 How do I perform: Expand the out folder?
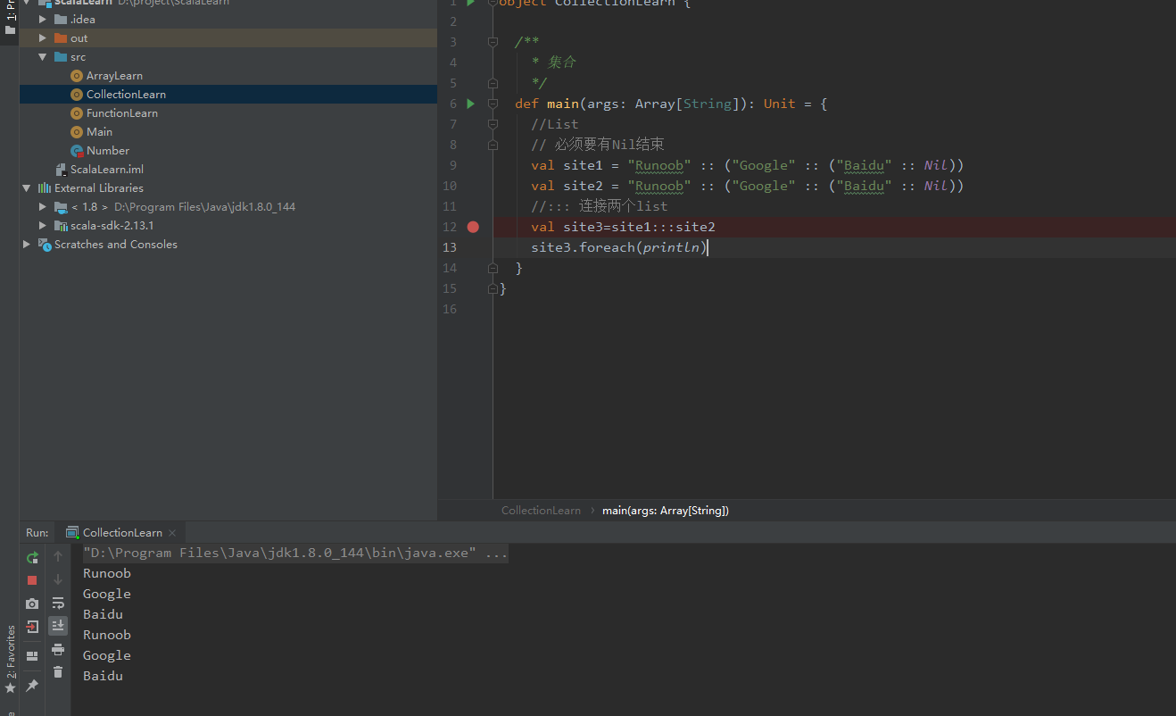point(43,37)
